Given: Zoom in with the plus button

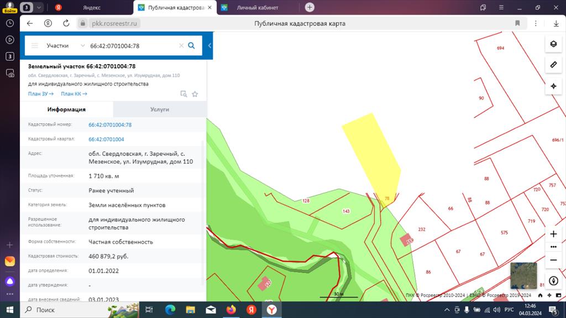Looking at the screenshot, I should [553, 234].
